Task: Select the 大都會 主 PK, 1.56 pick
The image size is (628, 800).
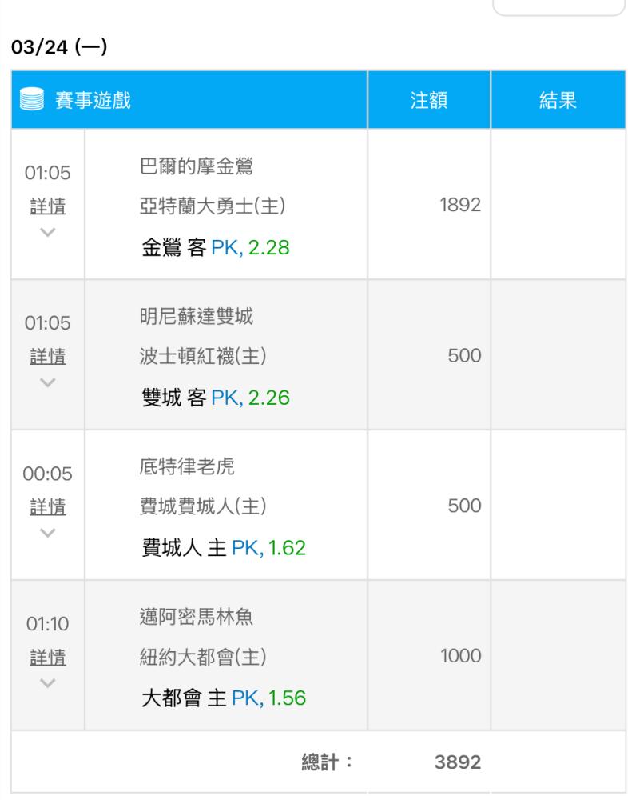Action: tap(224, 698)
